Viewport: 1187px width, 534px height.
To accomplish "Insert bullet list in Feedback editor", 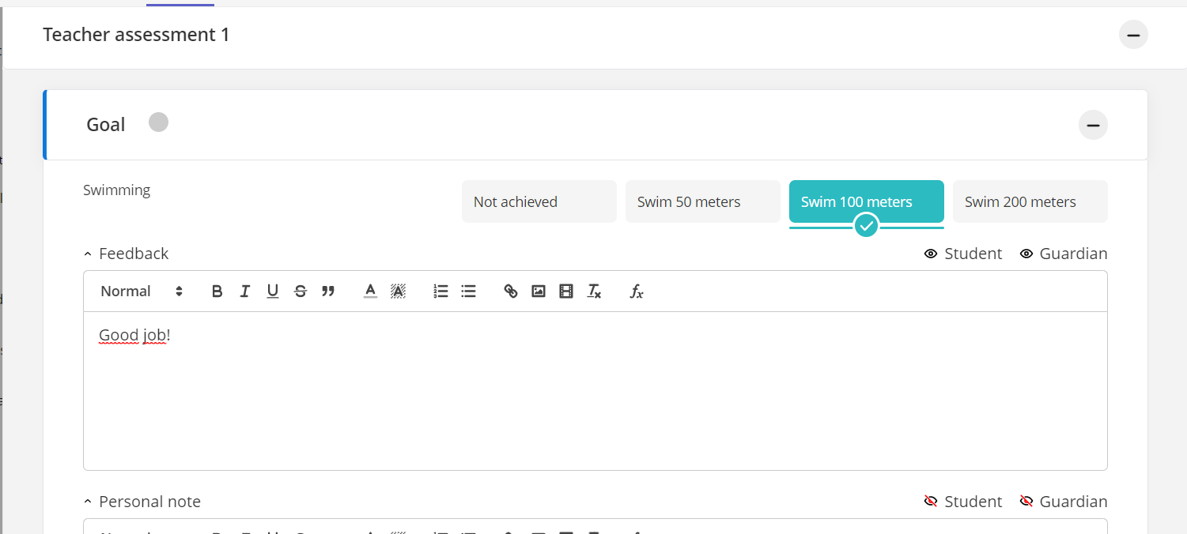I will 468,291.
